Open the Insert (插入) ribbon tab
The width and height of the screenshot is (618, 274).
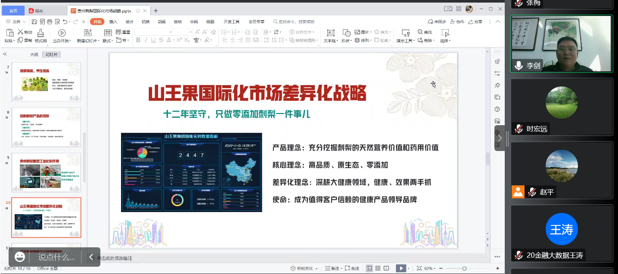(113, 22)
